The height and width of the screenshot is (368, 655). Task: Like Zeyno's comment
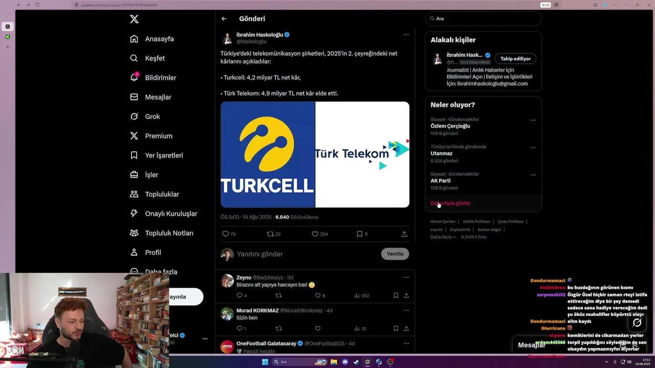(x=318, y=295)
